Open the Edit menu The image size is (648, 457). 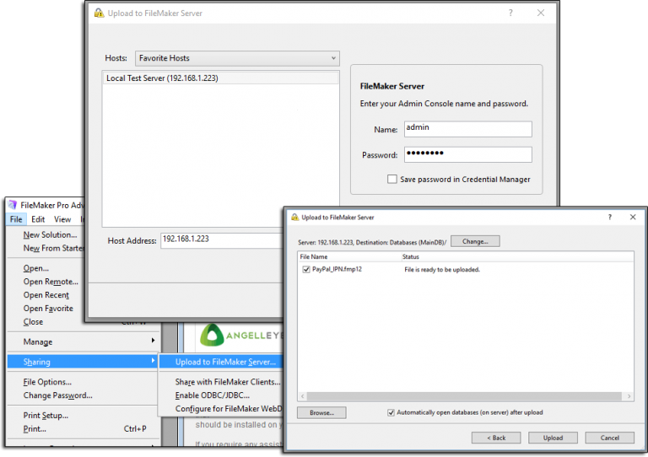point(38,219)
